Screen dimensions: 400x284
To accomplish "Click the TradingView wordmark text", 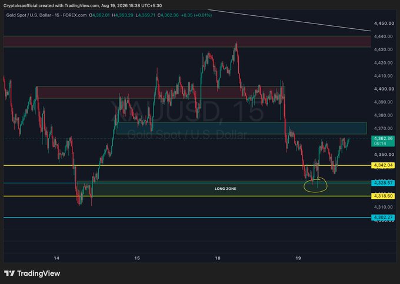I will coord(39,273).
